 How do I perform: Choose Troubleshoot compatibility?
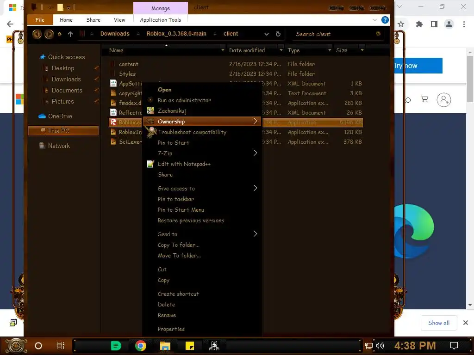(x=192, y=132)
